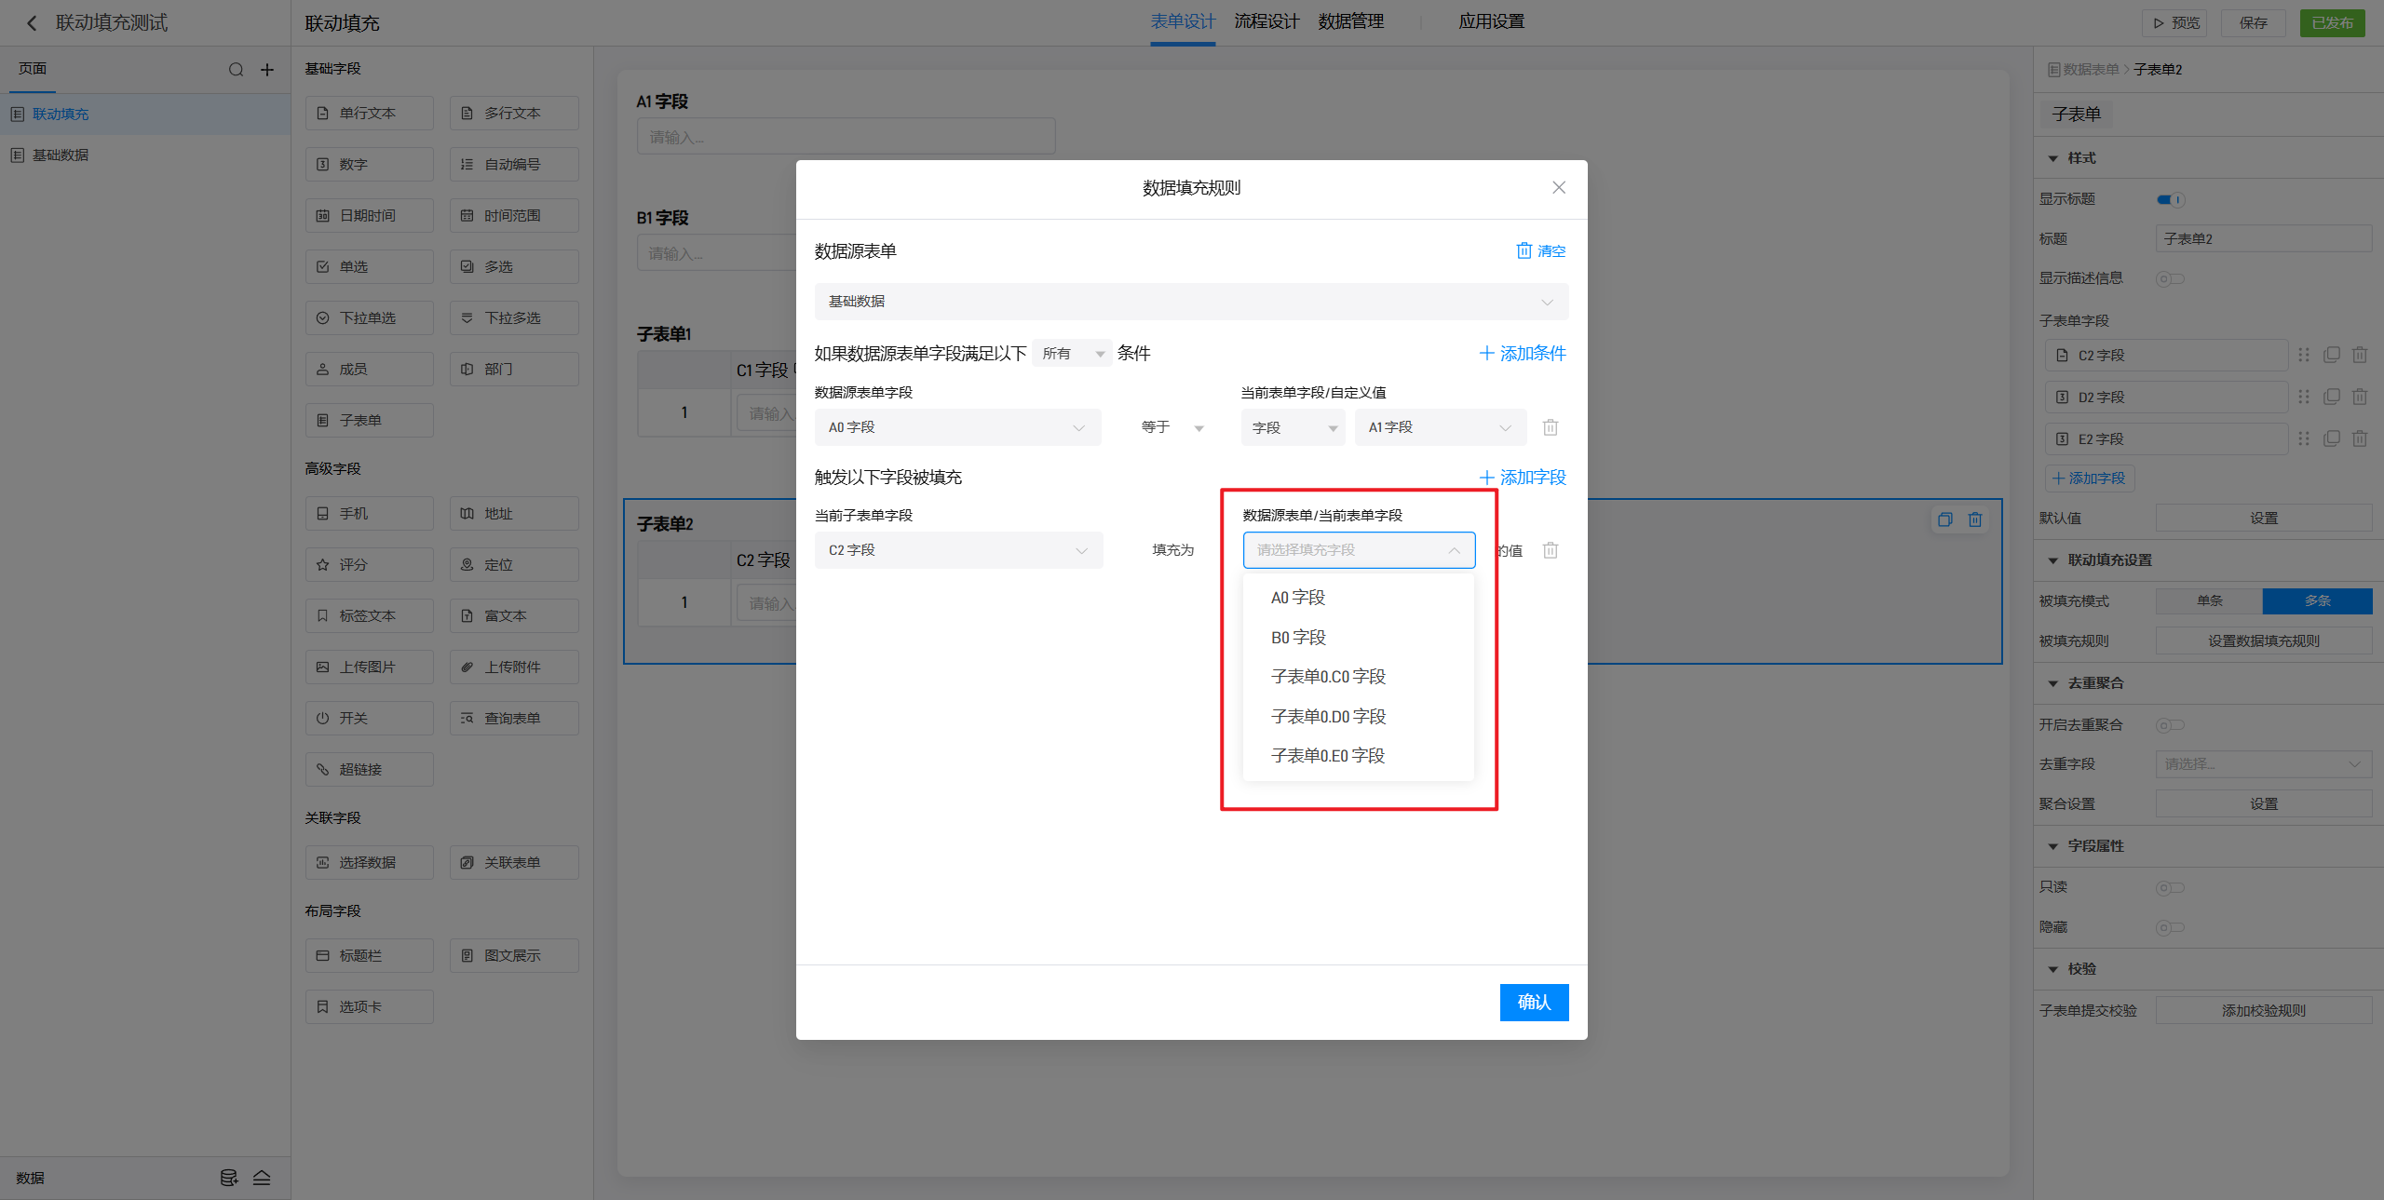This screenshot has height=1200, width=2384.
Task: Delete the A0 字段 condition row
Action: 1550,427
